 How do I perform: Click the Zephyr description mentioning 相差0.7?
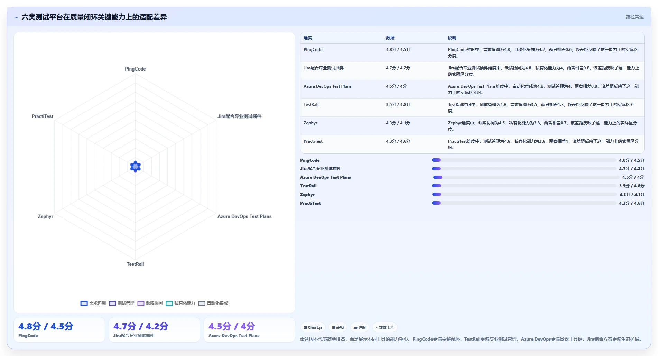click(543, 126)
